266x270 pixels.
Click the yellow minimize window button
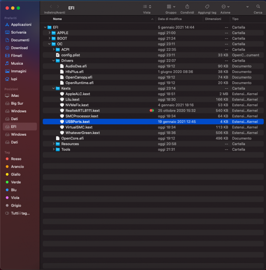click(13, 8)
